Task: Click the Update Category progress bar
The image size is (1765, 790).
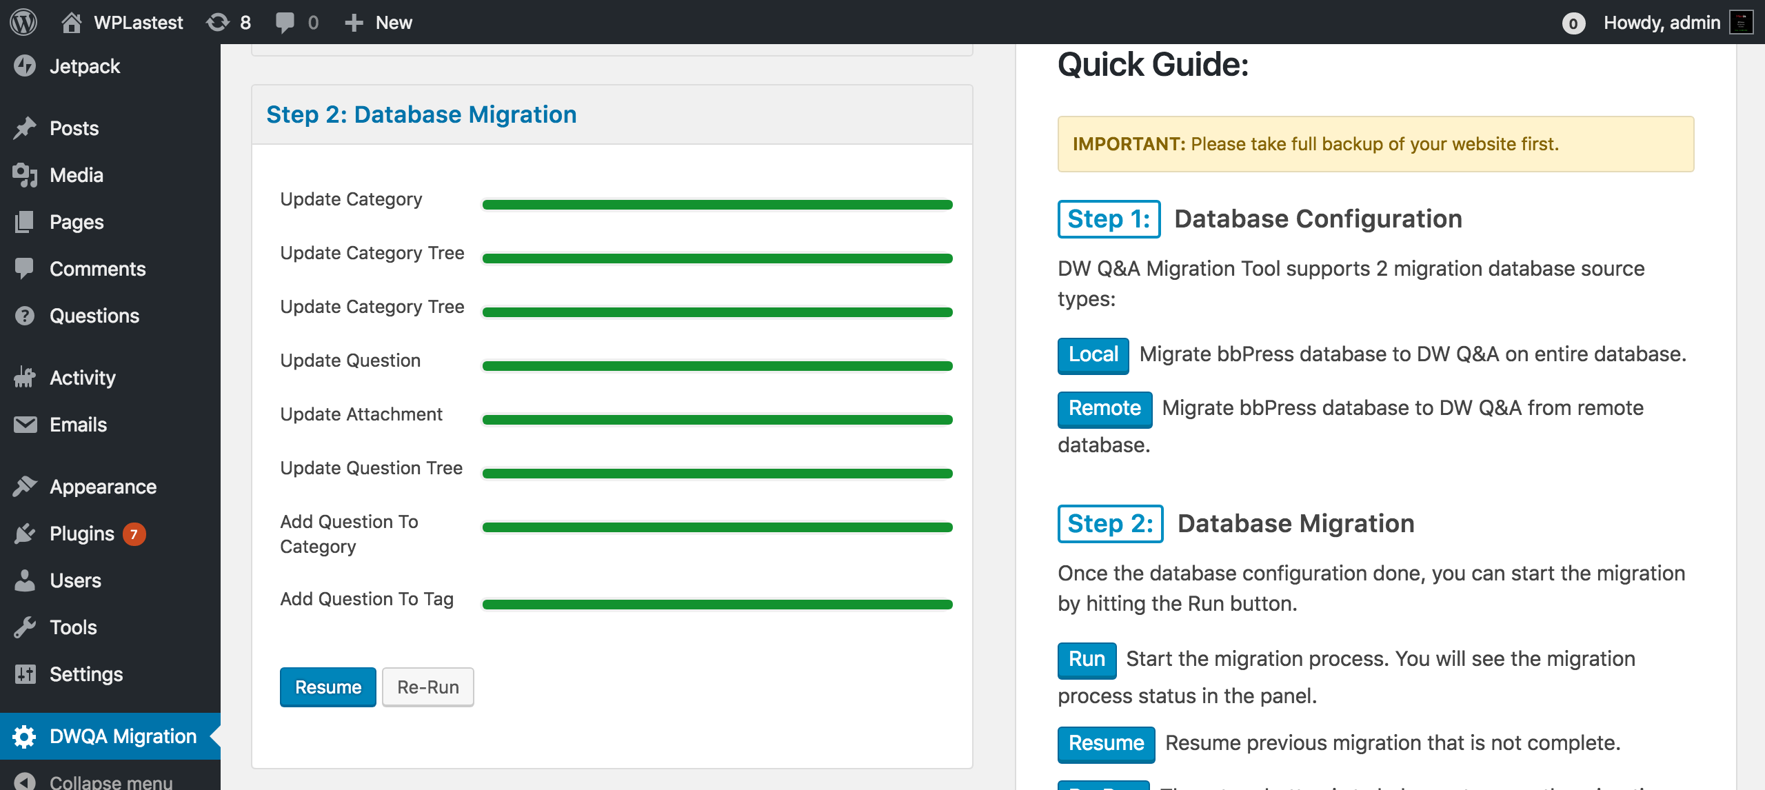Action: (x=717, y=205)
